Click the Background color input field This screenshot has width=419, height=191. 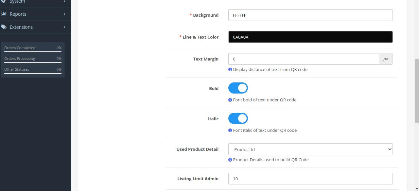pos(310,15)
